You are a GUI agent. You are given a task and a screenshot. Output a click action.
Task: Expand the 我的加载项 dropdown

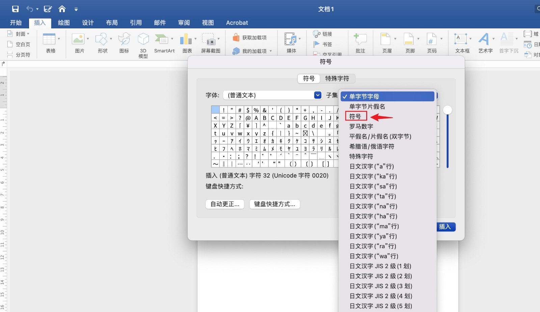271,51
